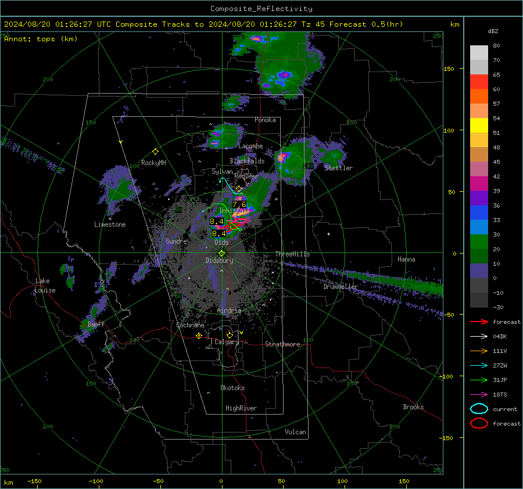Click the Composite_Reflectivity title
Viewport: 523px width, 489px height.
click(x=261, y=9)
